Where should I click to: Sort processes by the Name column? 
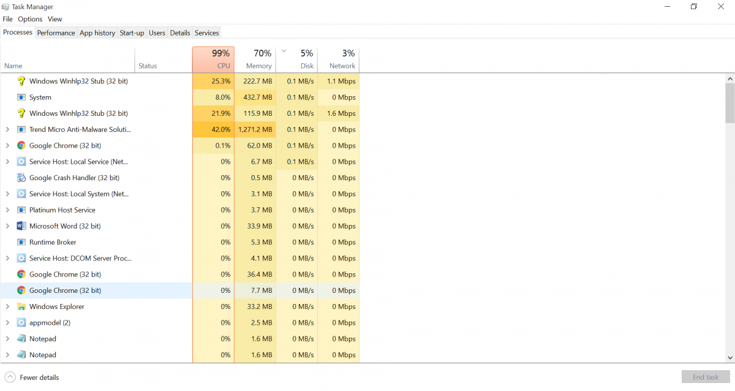pos(67,60)
